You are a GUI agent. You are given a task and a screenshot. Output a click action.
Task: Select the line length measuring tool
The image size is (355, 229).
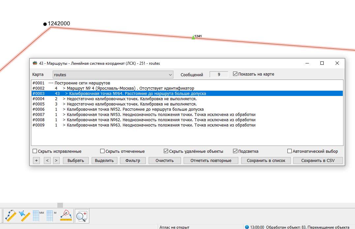tap(11, 216)
